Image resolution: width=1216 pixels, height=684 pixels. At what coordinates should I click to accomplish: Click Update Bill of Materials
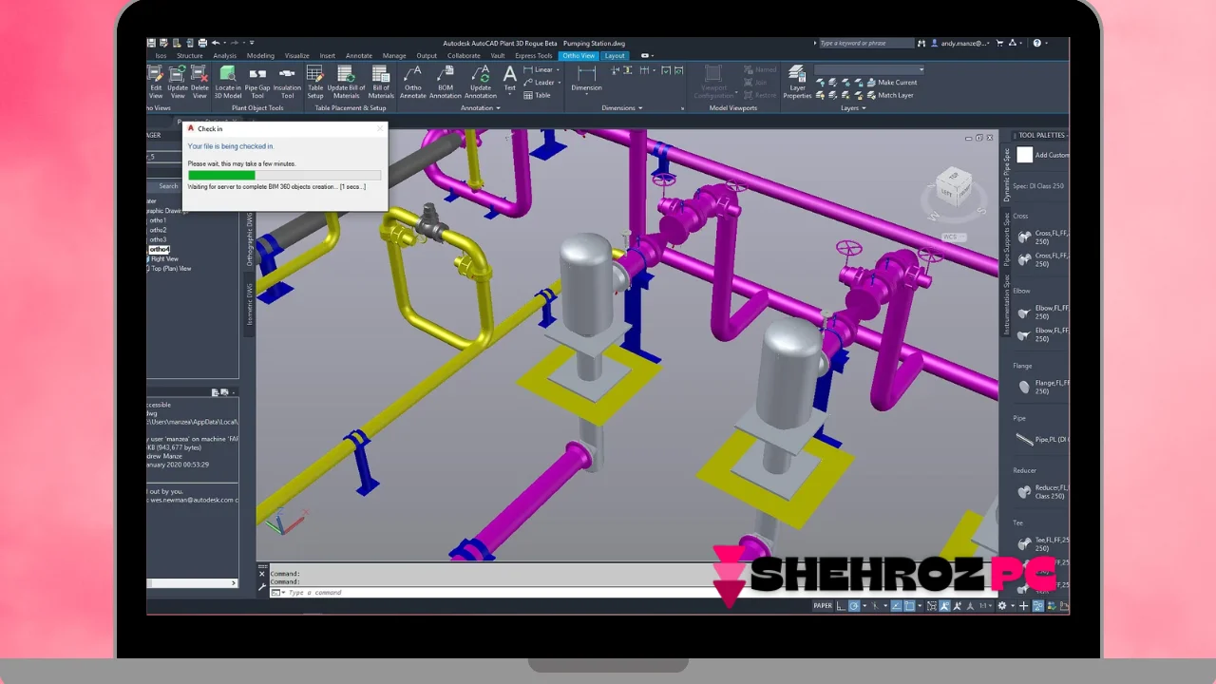pyautogui.click(x=346, y=81)
